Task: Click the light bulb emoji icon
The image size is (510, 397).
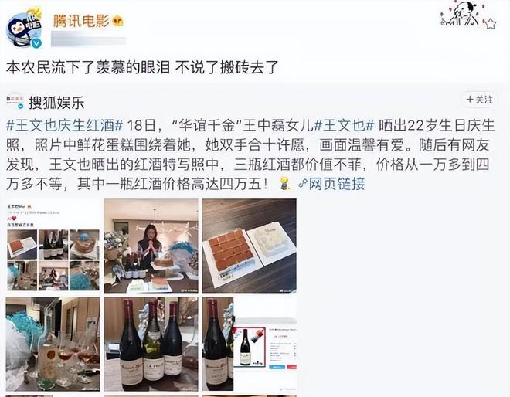Action: 284,184
